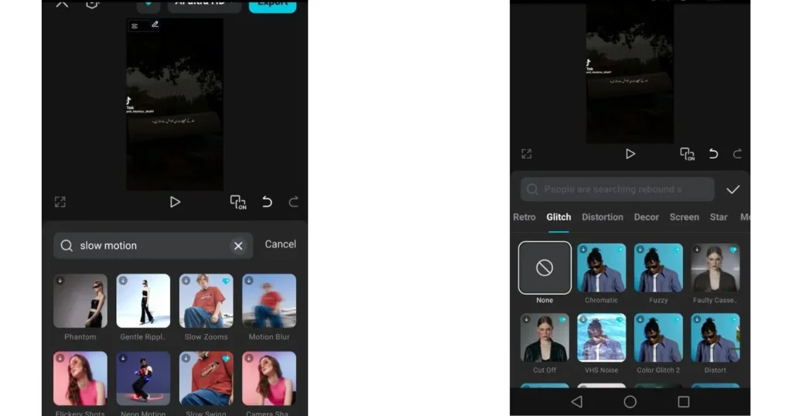Image resolution: width=792 pixels, height=416 pixels.
Task: Expand the AI Ultra HD resolution dropdown
Action: click(x=203, y=4)
